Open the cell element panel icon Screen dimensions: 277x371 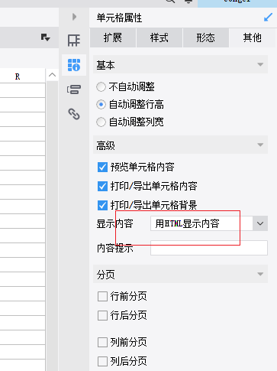[x=74, y=41]
